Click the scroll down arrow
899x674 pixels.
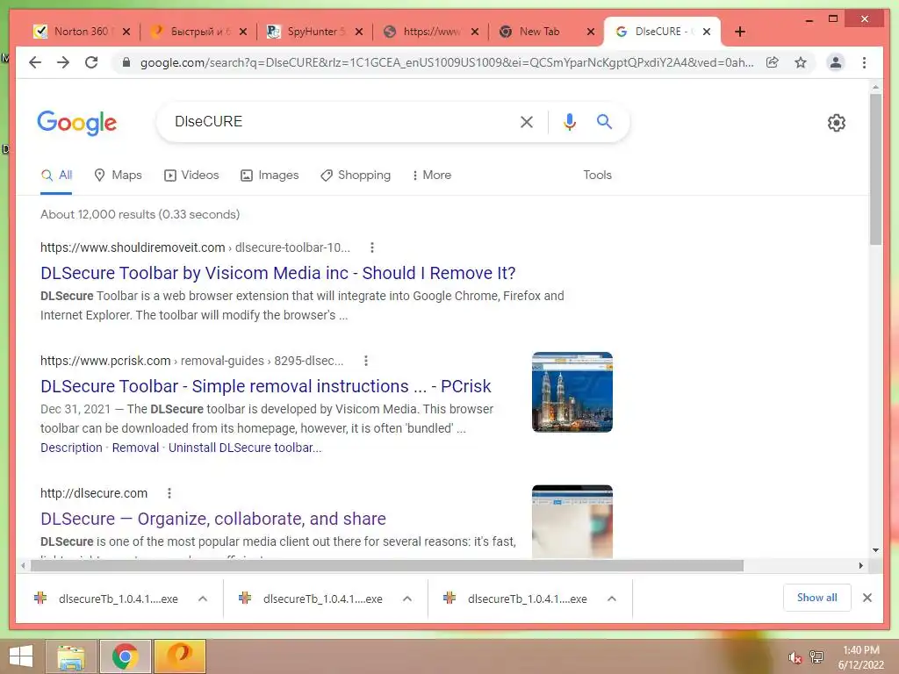tap(875, 550)
